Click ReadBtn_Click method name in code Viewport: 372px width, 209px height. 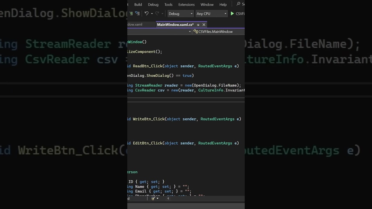pos(148,66)
